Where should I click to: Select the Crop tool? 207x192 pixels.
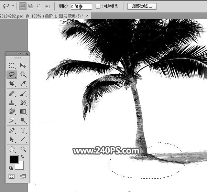[x=12, y=84]
